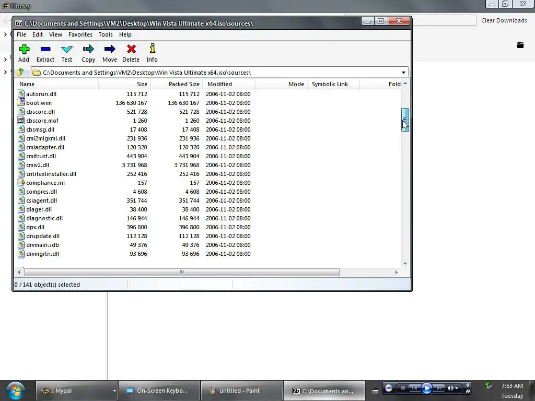Click the 0 / 141 object(s) selected status
Screen dimensions: 535x401
(47, 285)
